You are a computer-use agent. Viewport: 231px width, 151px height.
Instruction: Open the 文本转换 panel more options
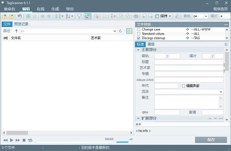pyautogui.click(x=226, y=25)
